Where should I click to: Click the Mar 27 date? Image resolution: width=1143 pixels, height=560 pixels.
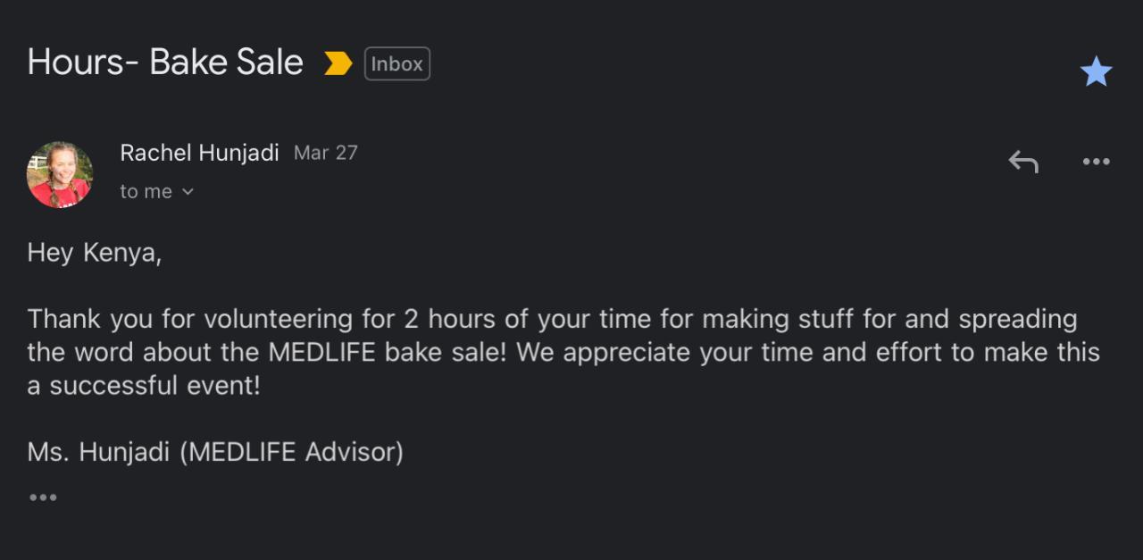(326, 153)
